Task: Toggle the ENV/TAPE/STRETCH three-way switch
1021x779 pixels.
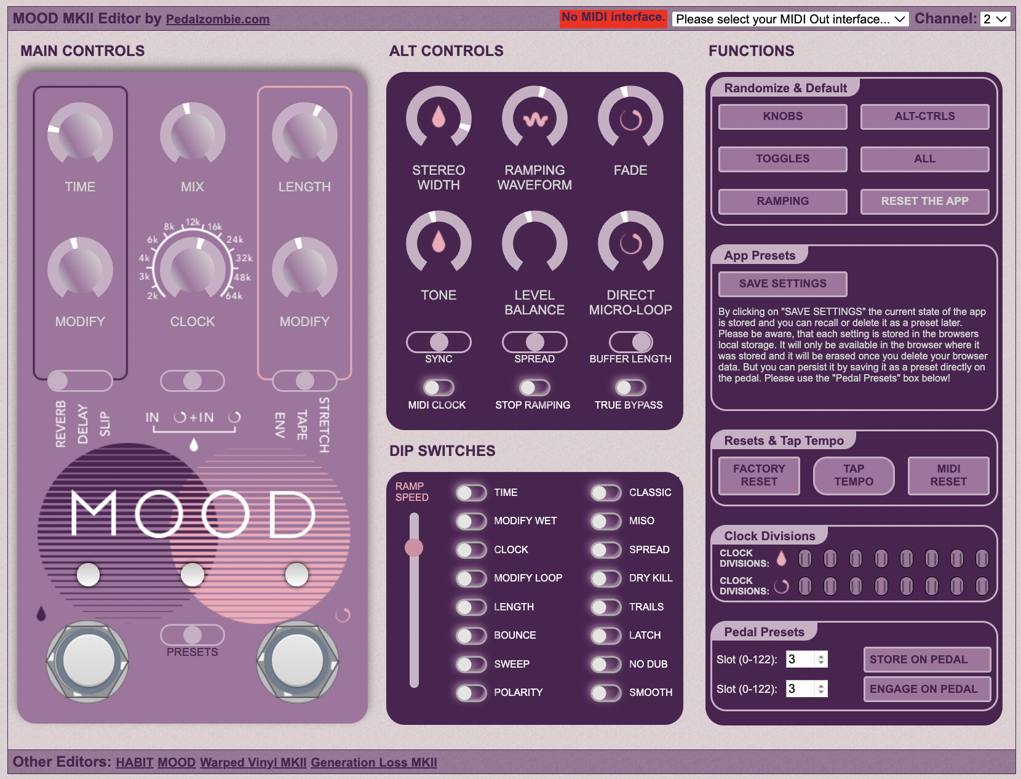Action: [304, 381]
